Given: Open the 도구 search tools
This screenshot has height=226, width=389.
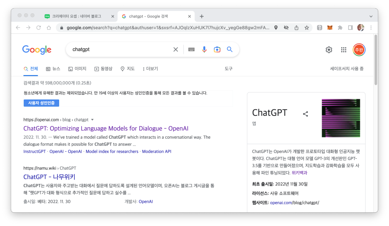Looking at the screenshot, I should 229,69.
